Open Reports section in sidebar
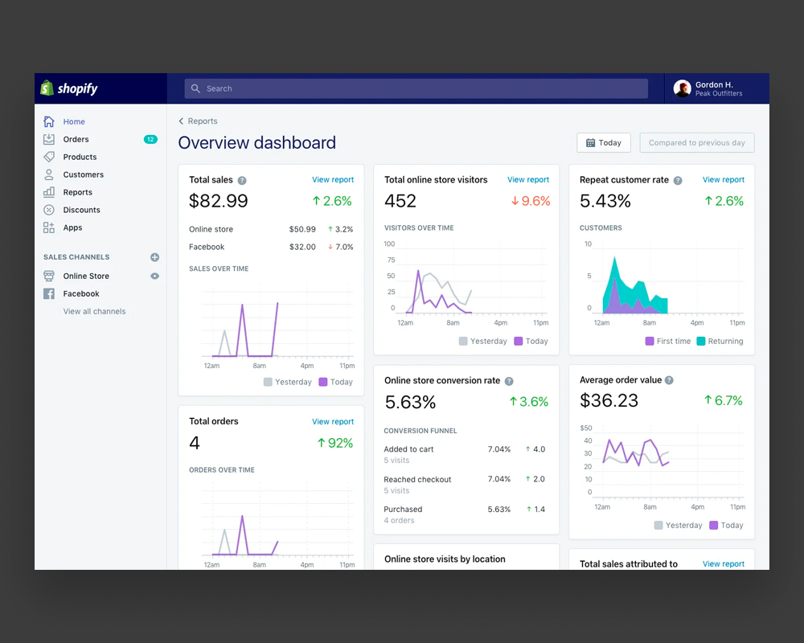Screen dimensions: 804x643 [78, 192]
